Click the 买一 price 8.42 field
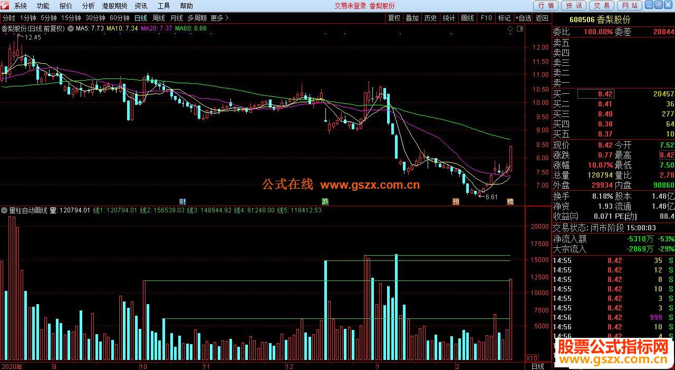The height and width of the screenshot is (370, 675). pos(596,94)
